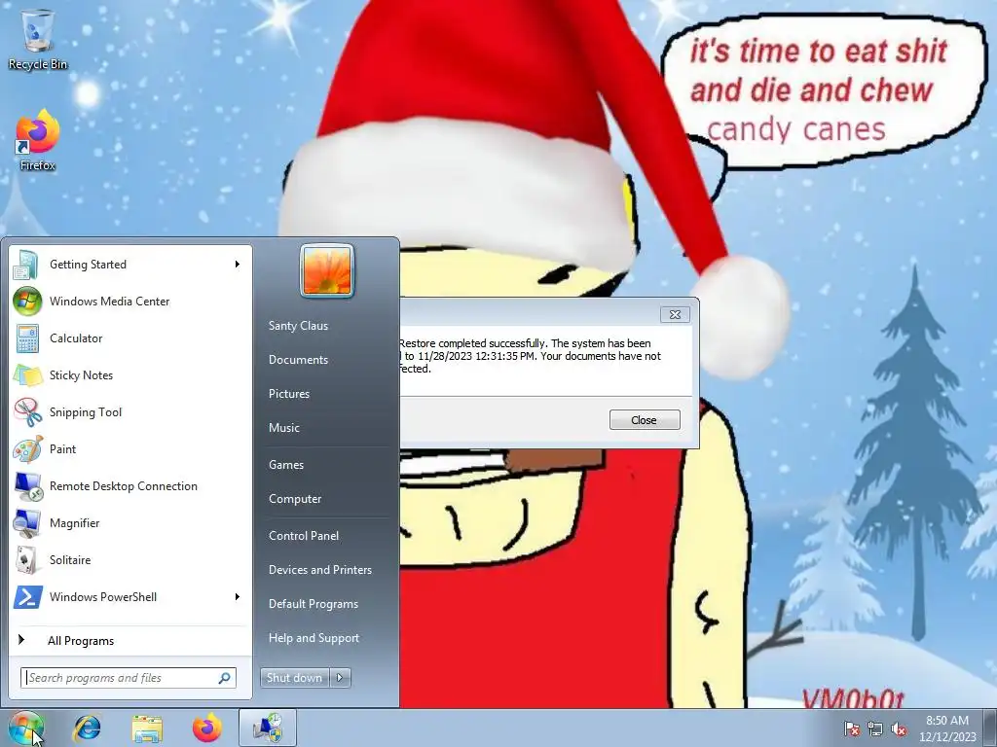
Task: Open the Recycle Bin desktop icon
Action: pyautogui.click(x=38, y=38)
